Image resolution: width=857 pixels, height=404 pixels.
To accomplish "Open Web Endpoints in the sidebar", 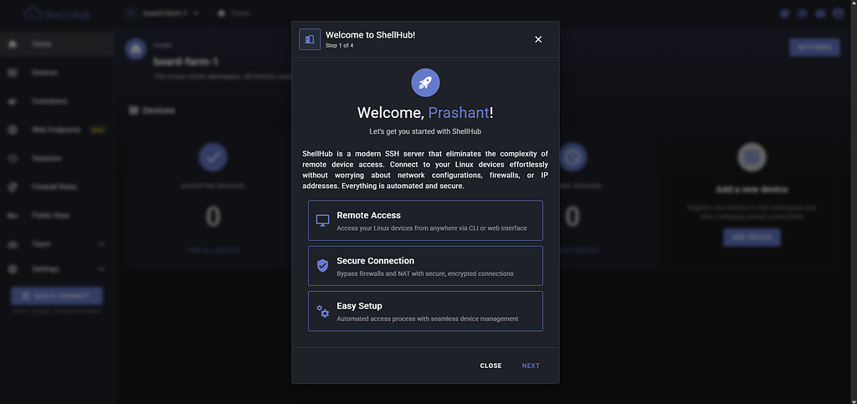I will [x=57, y=130].
